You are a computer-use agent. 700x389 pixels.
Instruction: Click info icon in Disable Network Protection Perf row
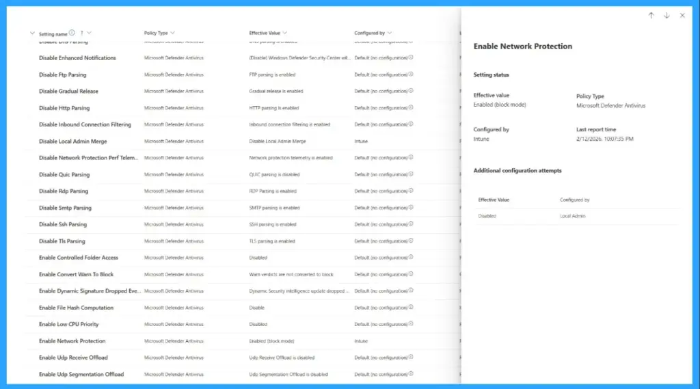[x=411, y=157]
